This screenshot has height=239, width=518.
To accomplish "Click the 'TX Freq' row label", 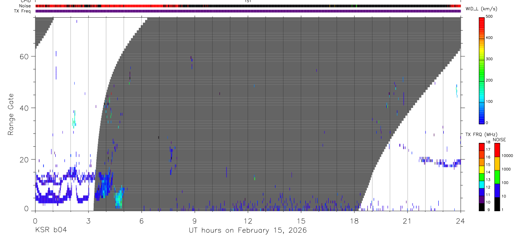I will pyautogui.click(x=23, y=11).
